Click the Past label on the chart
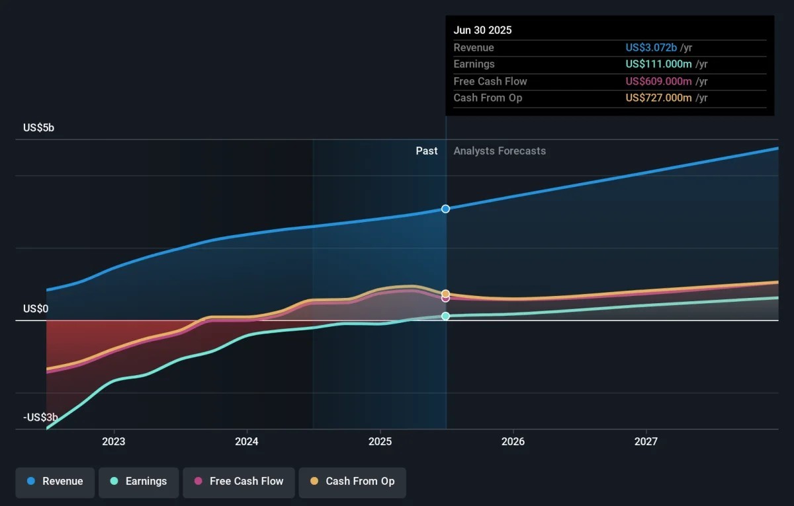 (427, 151)
